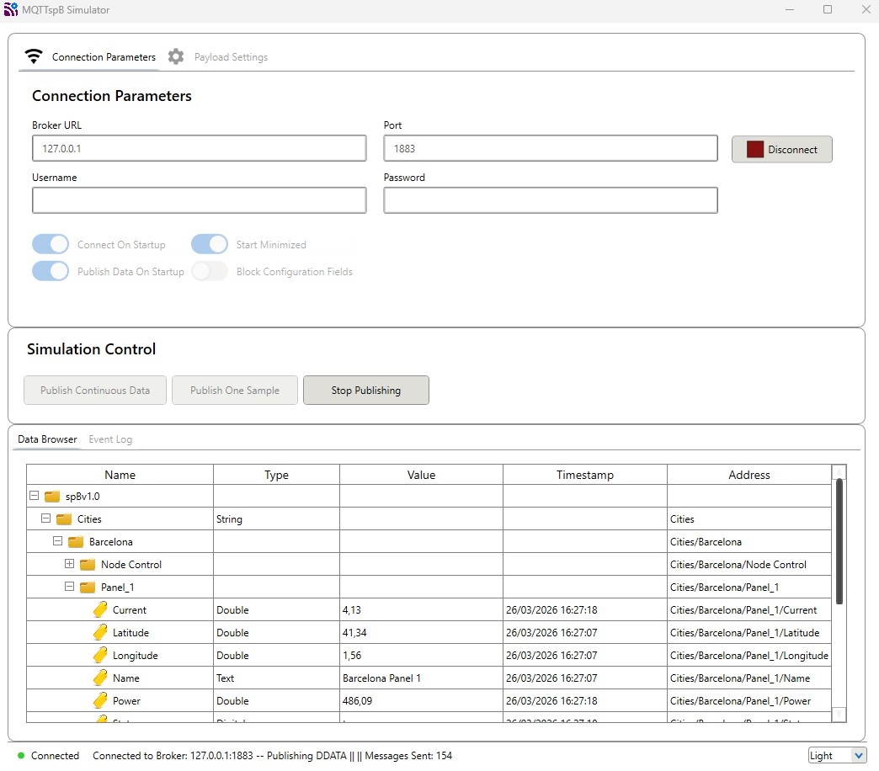This screenshot has height=771, width=879.
Task: Open the Light theme dropdown
Action: point(837,756)
